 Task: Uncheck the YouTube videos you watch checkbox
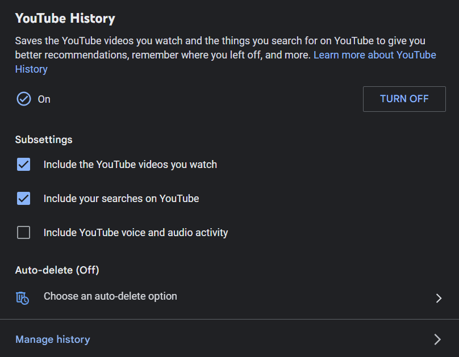click(23, 165)
